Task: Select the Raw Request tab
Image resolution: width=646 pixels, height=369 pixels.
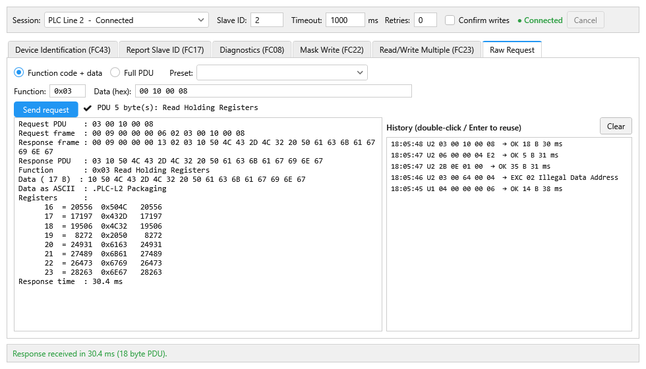Action: pos(512,49)
